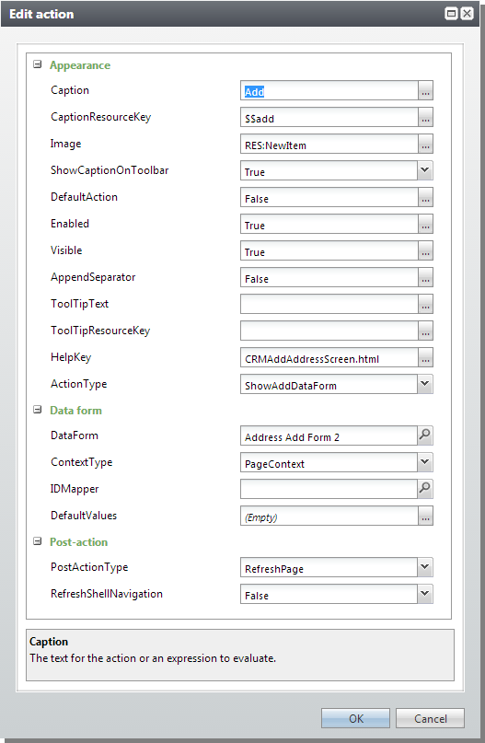Open the ellipsis editor for Visible
Viewport: 485px width, 743px height.
(425, 250)
